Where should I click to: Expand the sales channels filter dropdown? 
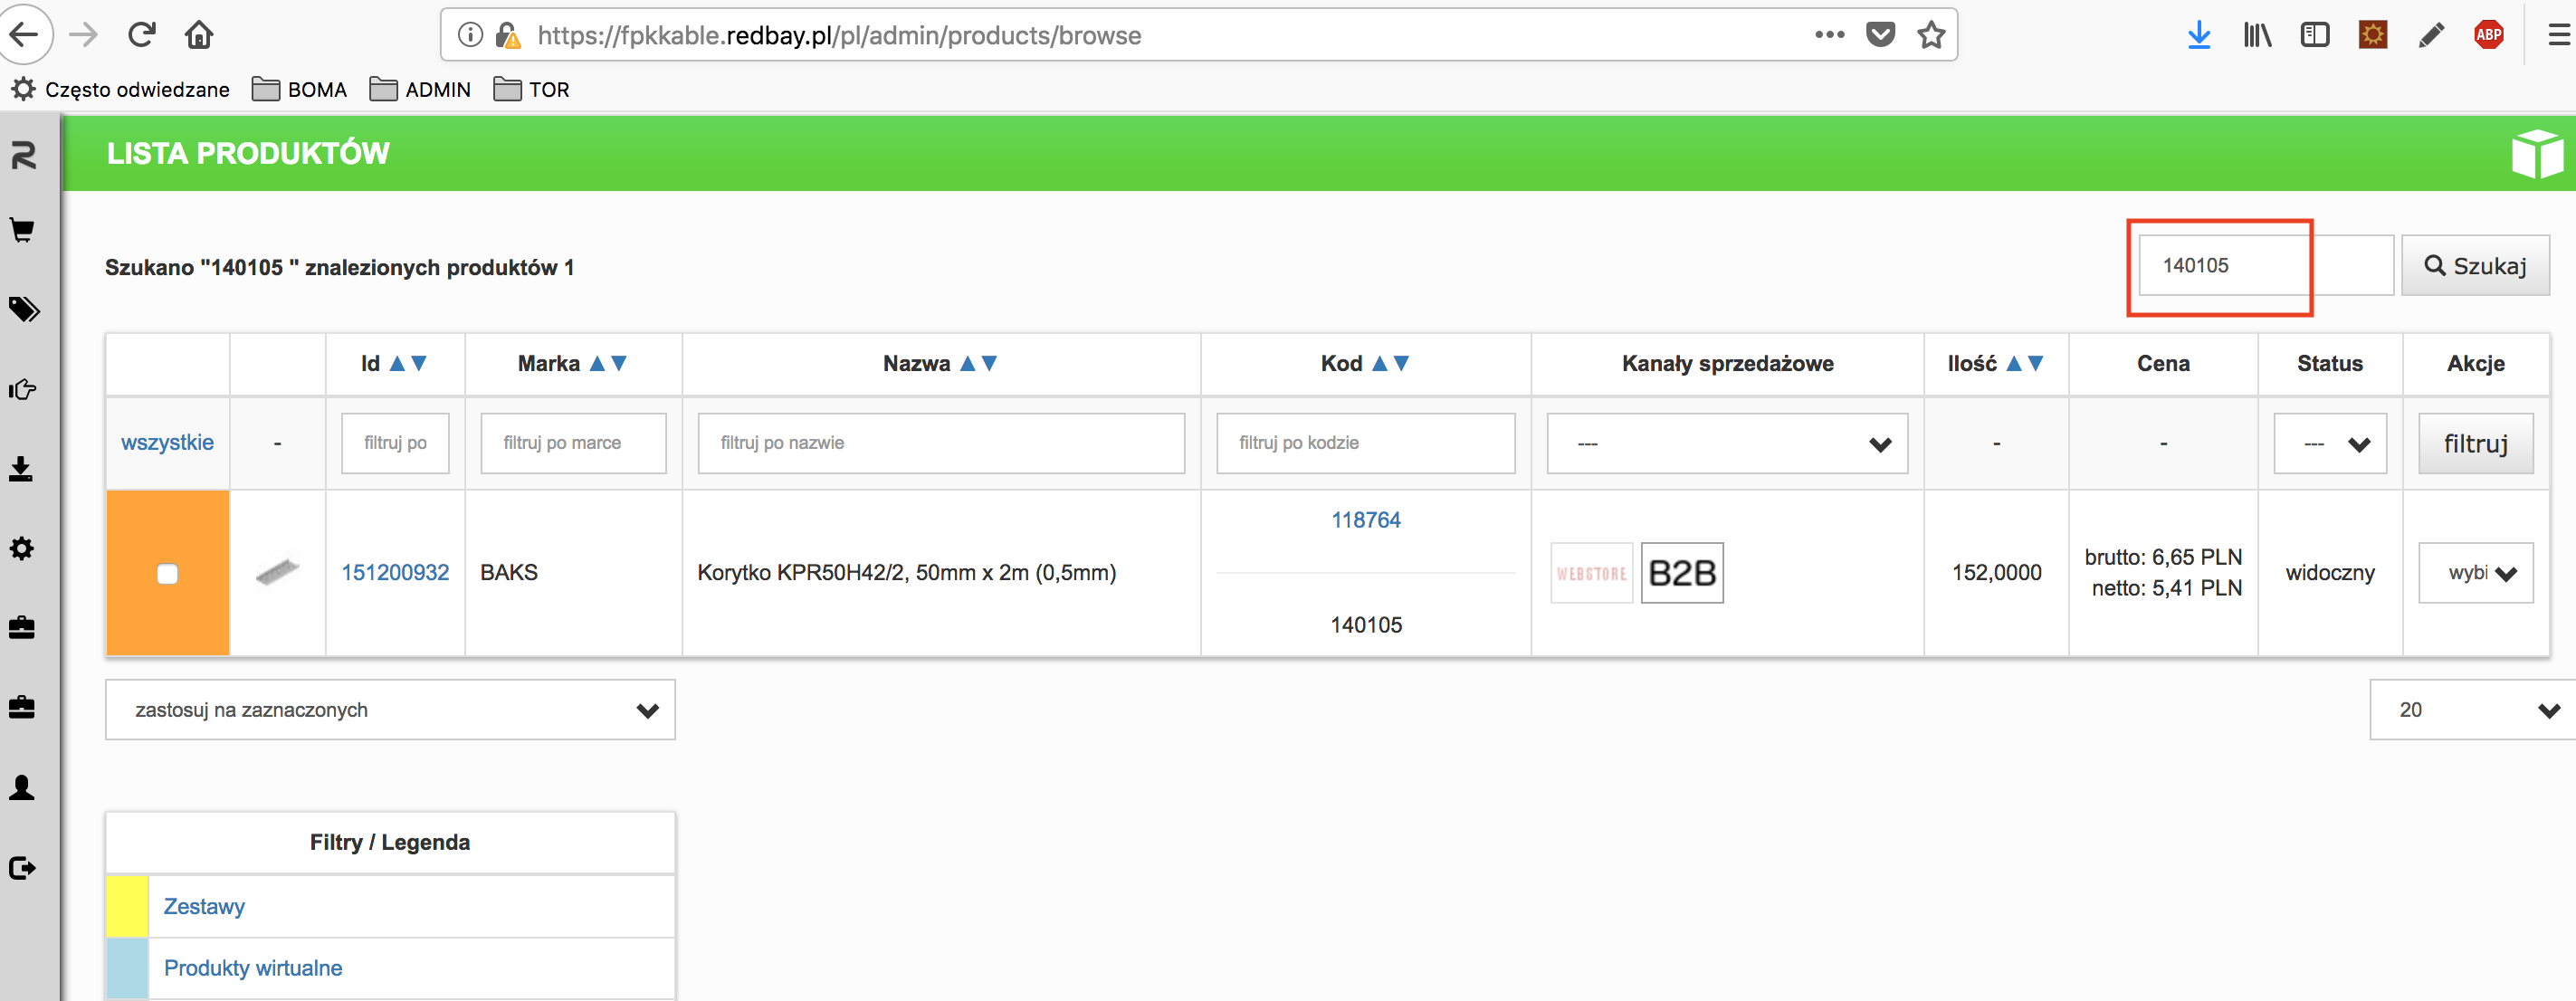(1727, 444)
